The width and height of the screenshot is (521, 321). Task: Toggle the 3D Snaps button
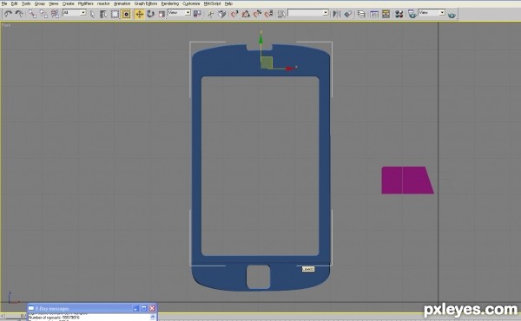coord(234,14)
